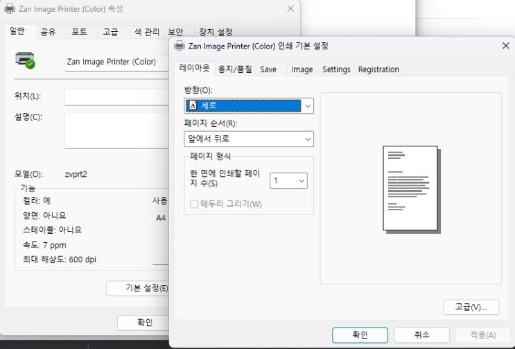
Task: Click the page preview thumbnail
Action: coord(410,188)
